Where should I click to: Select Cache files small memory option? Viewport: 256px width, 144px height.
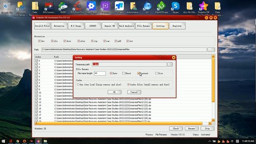tap(128, 84)
